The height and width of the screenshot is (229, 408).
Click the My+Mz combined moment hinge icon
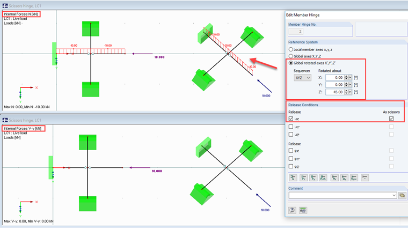[x=354, y=178]
